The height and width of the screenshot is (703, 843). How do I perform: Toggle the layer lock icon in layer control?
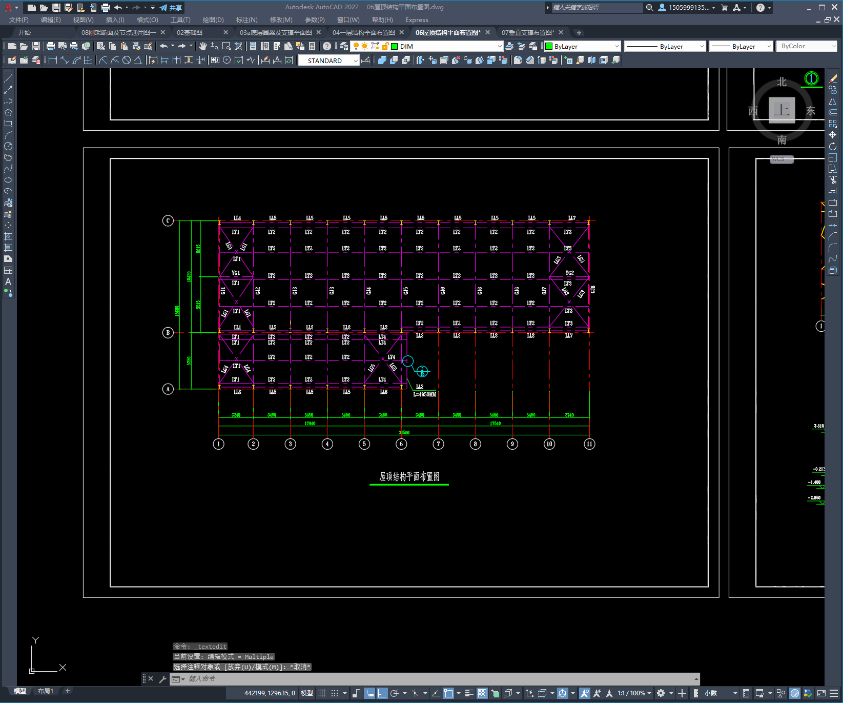tap(385, 46)
